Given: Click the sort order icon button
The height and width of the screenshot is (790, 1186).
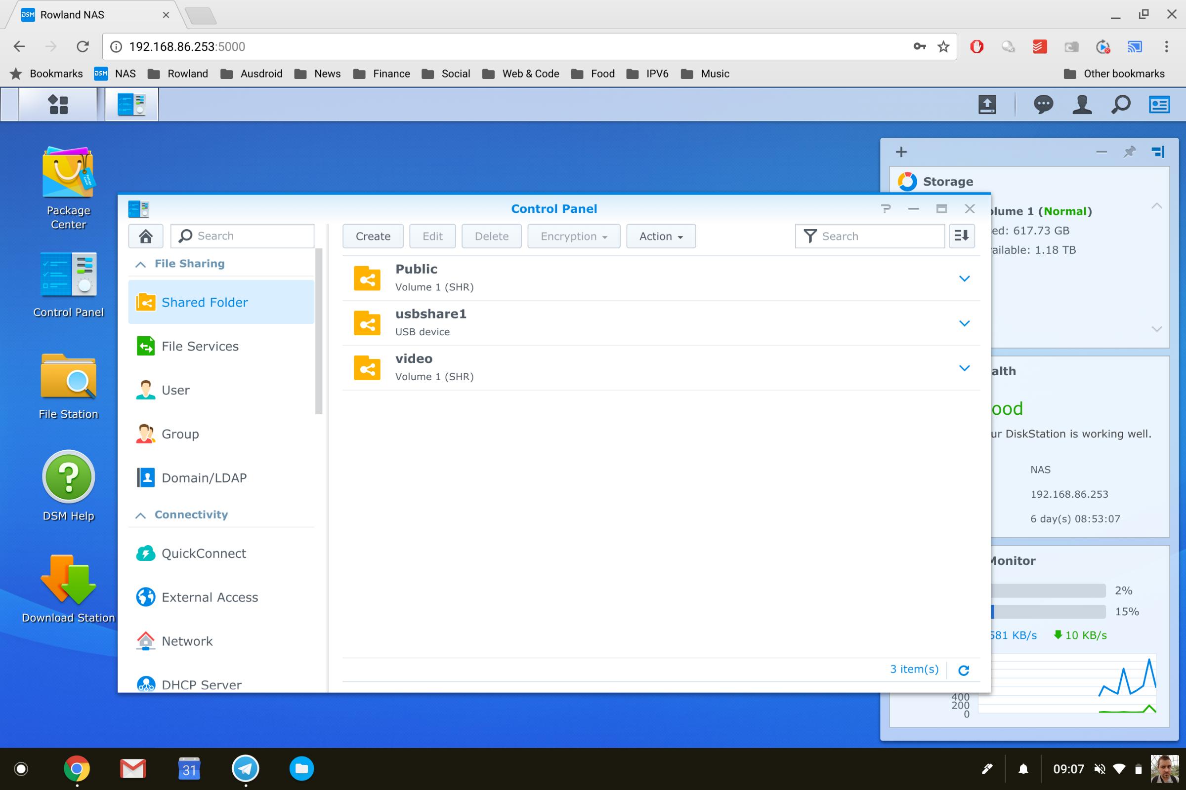Looking at the screenshot, I should coord(962,236).
